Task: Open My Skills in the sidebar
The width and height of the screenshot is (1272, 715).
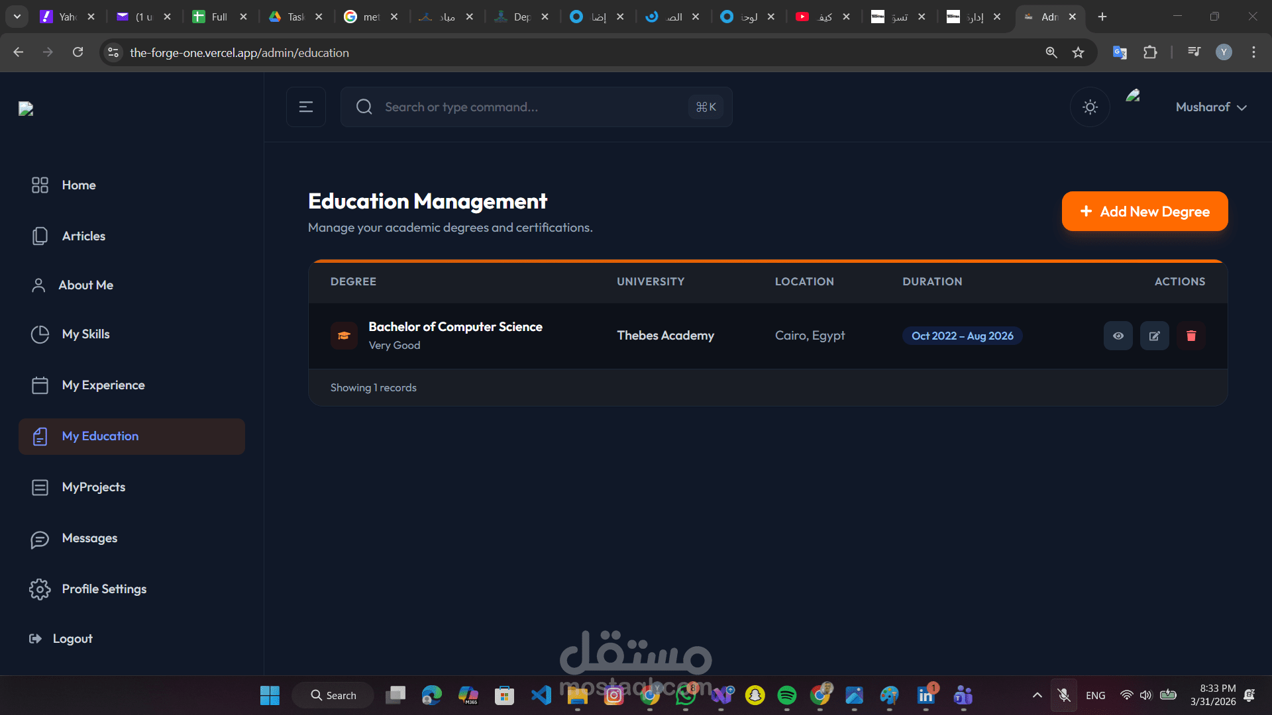Action: click(85, 334)
